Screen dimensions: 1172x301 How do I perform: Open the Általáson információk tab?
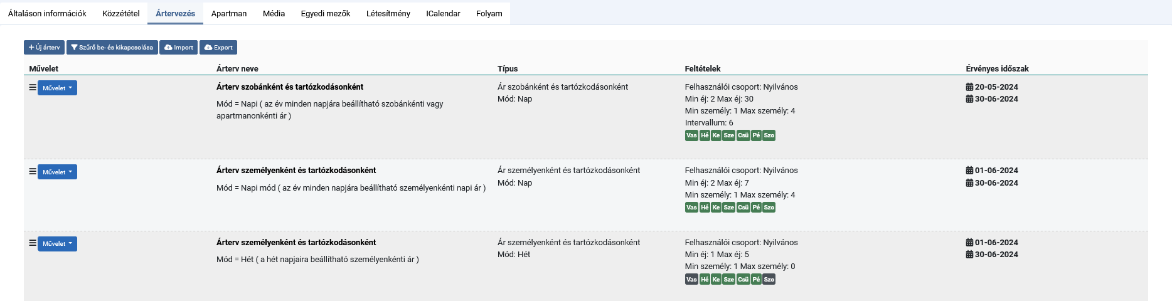tap(47, 13)
